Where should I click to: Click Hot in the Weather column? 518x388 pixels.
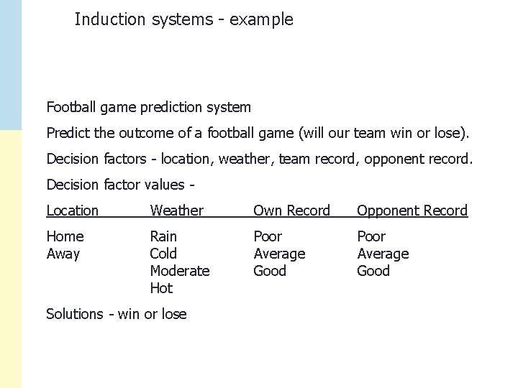[x=161, y=288]
